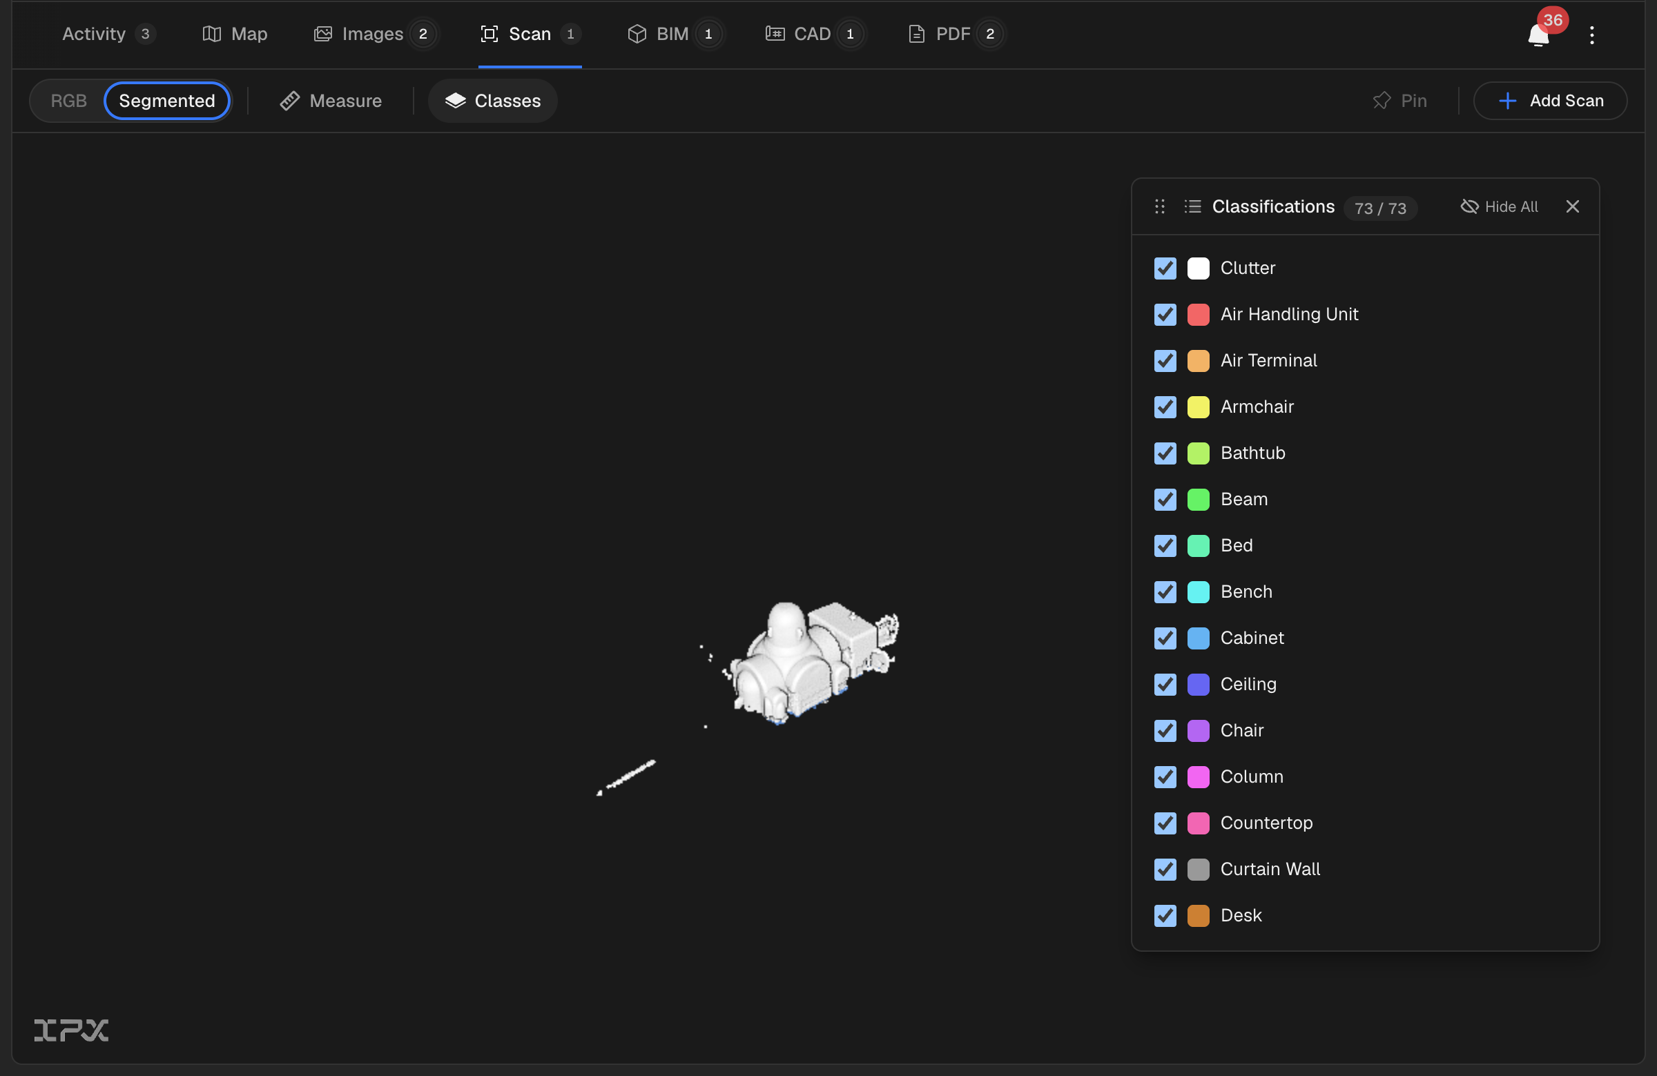
Task: Uncheck the Beam checkbox
Action: (x=1165, y=500)
